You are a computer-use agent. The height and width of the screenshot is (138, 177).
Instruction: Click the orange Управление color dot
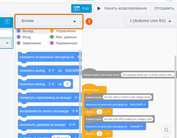52,31
